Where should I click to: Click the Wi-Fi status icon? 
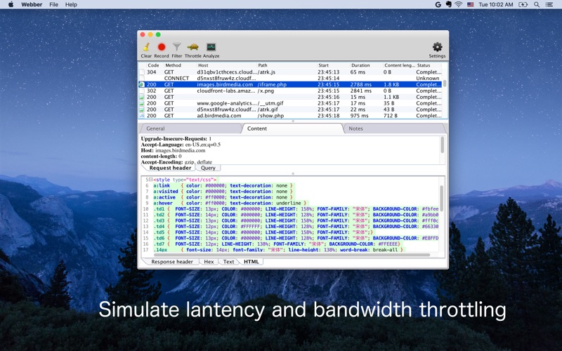coord(459,4)
